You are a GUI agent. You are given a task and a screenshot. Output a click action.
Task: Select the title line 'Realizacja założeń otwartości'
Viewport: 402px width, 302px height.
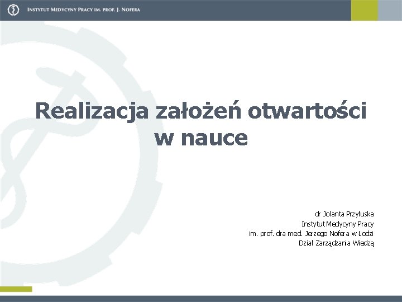(x=201, y=112)
